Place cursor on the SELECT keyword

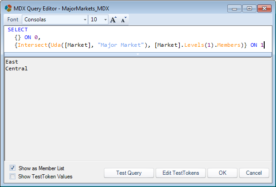click(18, 30)
